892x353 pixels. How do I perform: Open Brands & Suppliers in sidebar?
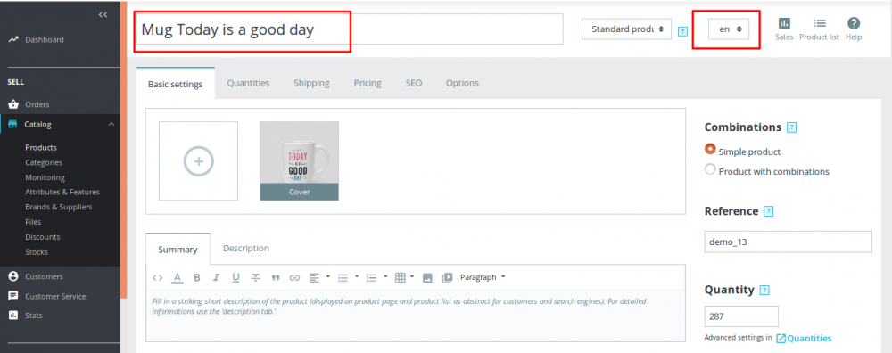(x=59, y=207)
